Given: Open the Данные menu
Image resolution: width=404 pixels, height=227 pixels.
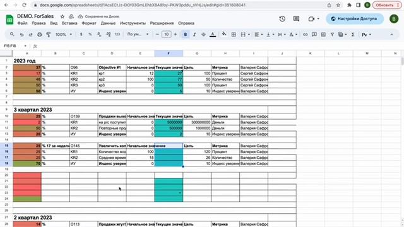Looking at the screenshot, I should [x=108, y=23].
